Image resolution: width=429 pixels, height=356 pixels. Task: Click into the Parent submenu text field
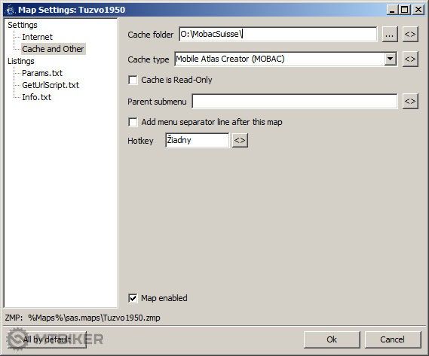[x=294, y=102]
